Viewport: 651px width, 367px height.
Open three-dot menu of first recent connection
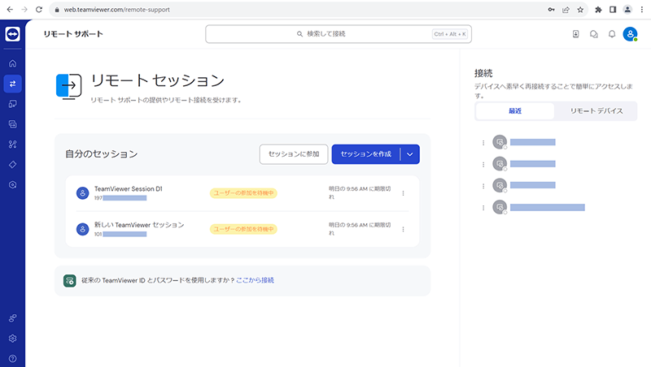coord(483,143)
